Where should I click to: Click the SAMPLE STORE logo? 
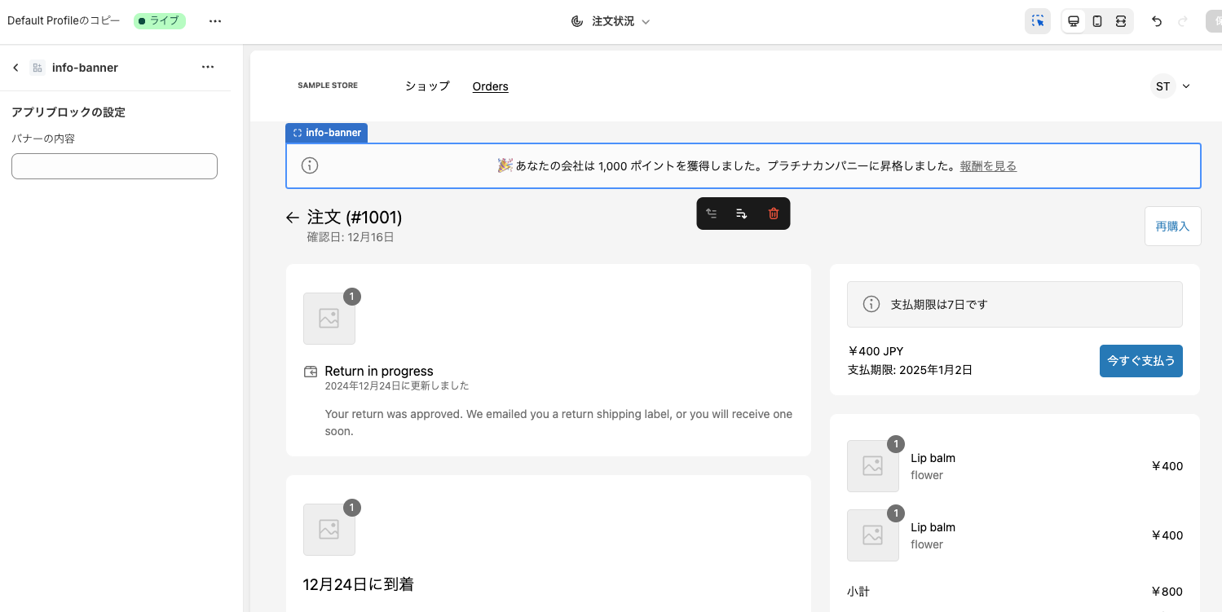click(328, 86)
